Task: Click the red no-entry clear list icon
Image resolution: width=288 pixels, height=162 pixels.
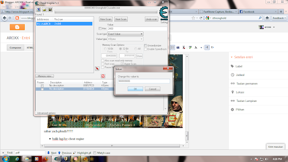Action: point(103,76)
